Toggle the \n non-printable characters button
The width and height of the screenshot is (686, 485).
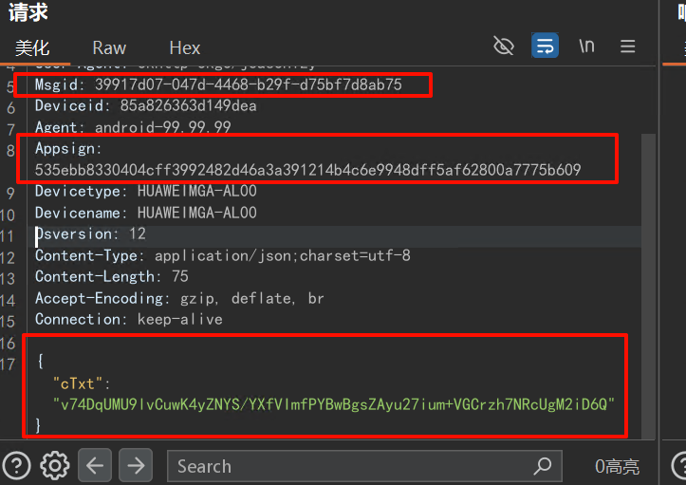[586, 46]
